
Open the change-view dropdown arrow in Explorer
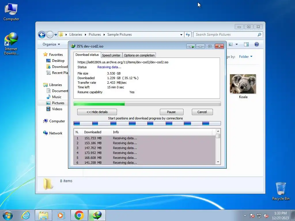pos(237,44)
